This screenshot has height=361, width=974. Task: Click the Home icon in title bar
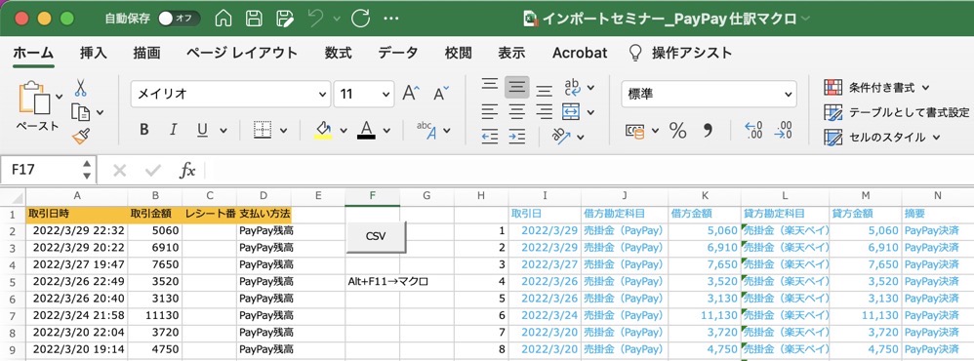pos(223,18)
